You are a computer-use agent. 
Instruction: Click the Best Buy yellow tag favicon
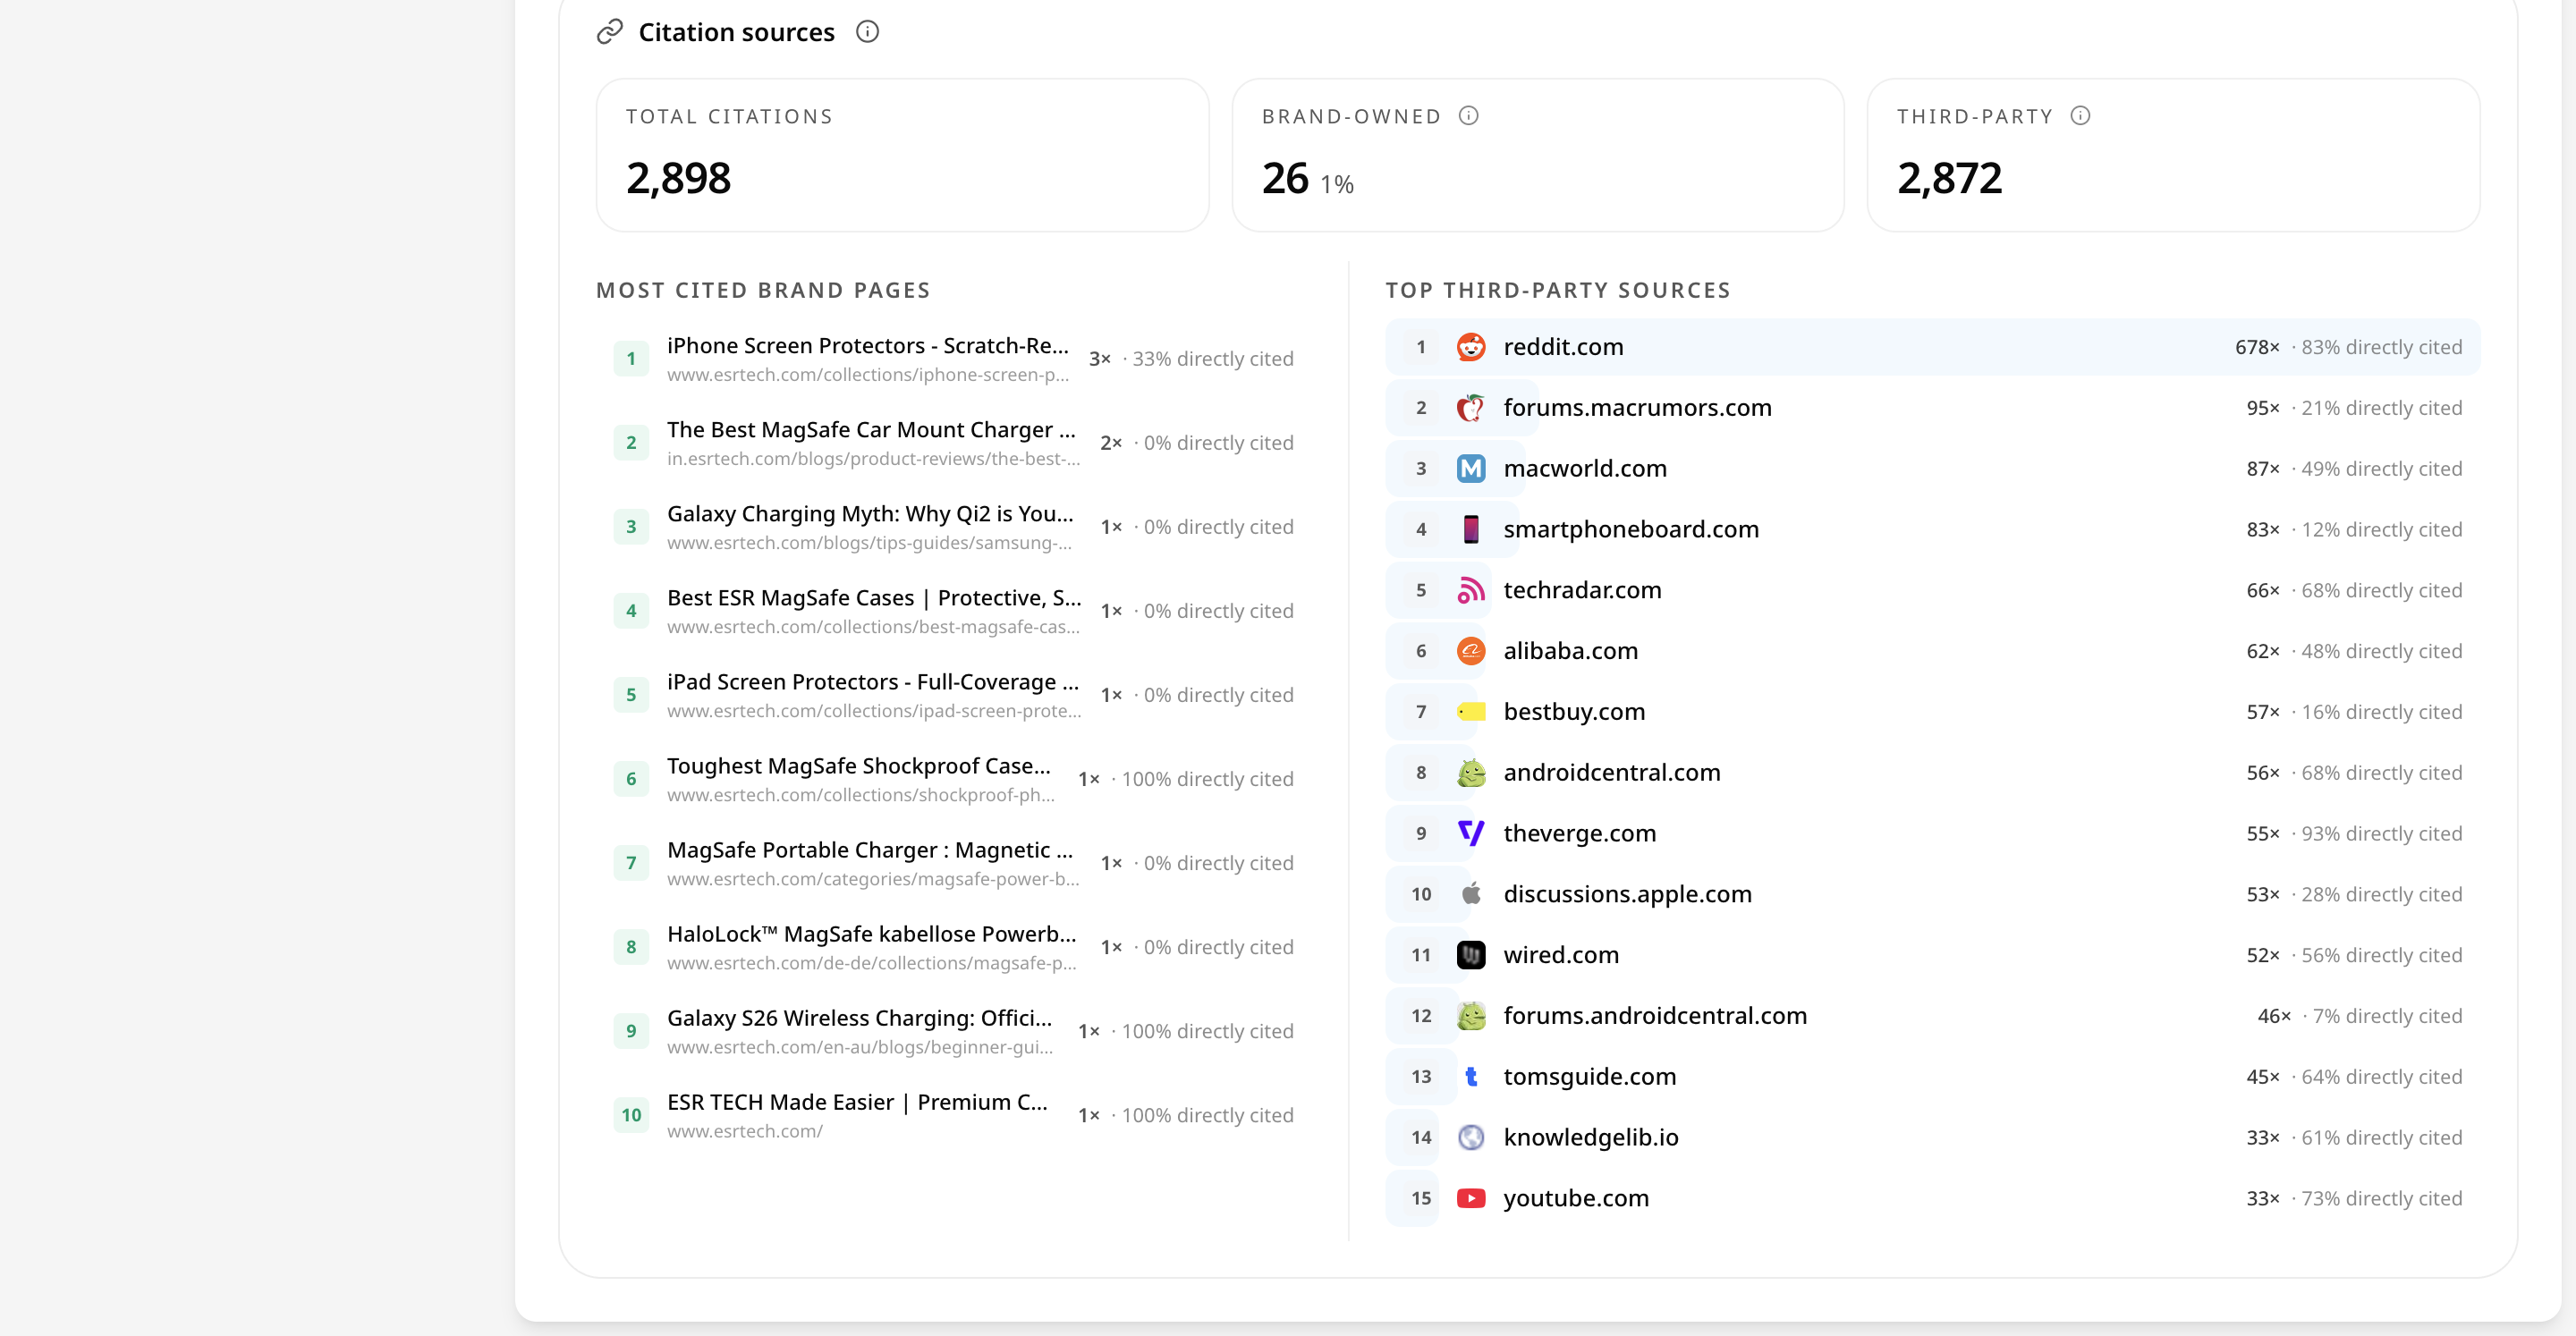(x=1471, y=712)
